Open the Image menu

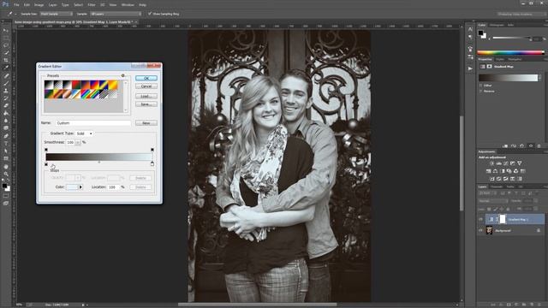39,5
